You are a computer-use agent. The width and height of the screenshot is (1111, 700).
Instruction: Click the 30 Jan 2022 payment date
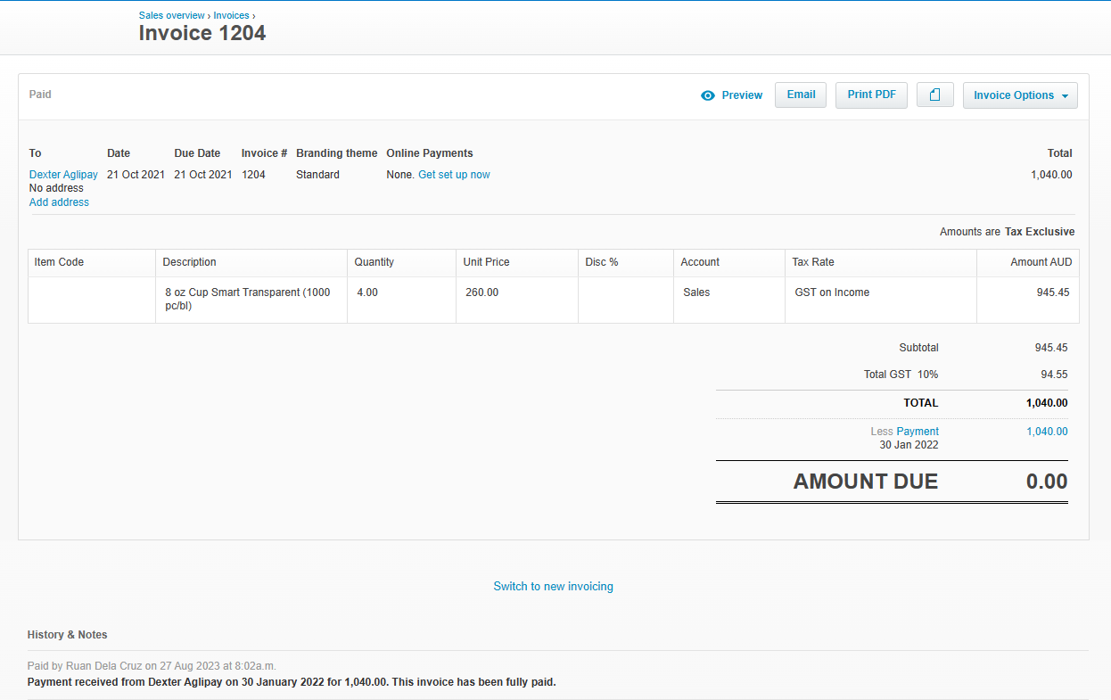coord(909,445)
